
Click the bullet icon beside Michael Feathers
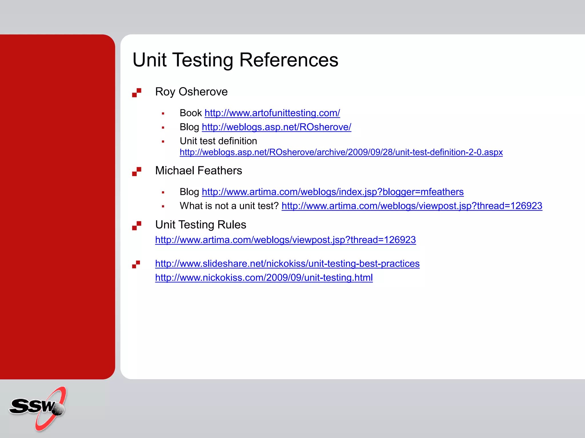tap(137, 171)
